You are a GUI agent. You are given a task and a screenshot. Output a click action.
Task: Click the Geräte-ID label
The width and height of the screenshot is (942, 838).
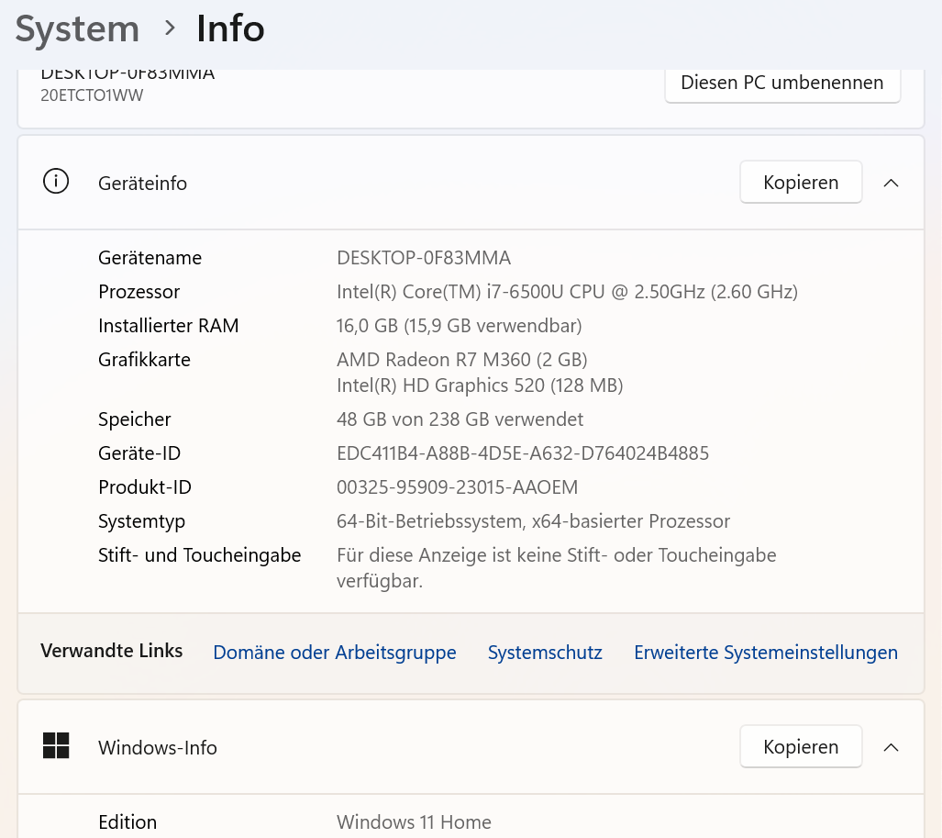[x=139, y=453]
